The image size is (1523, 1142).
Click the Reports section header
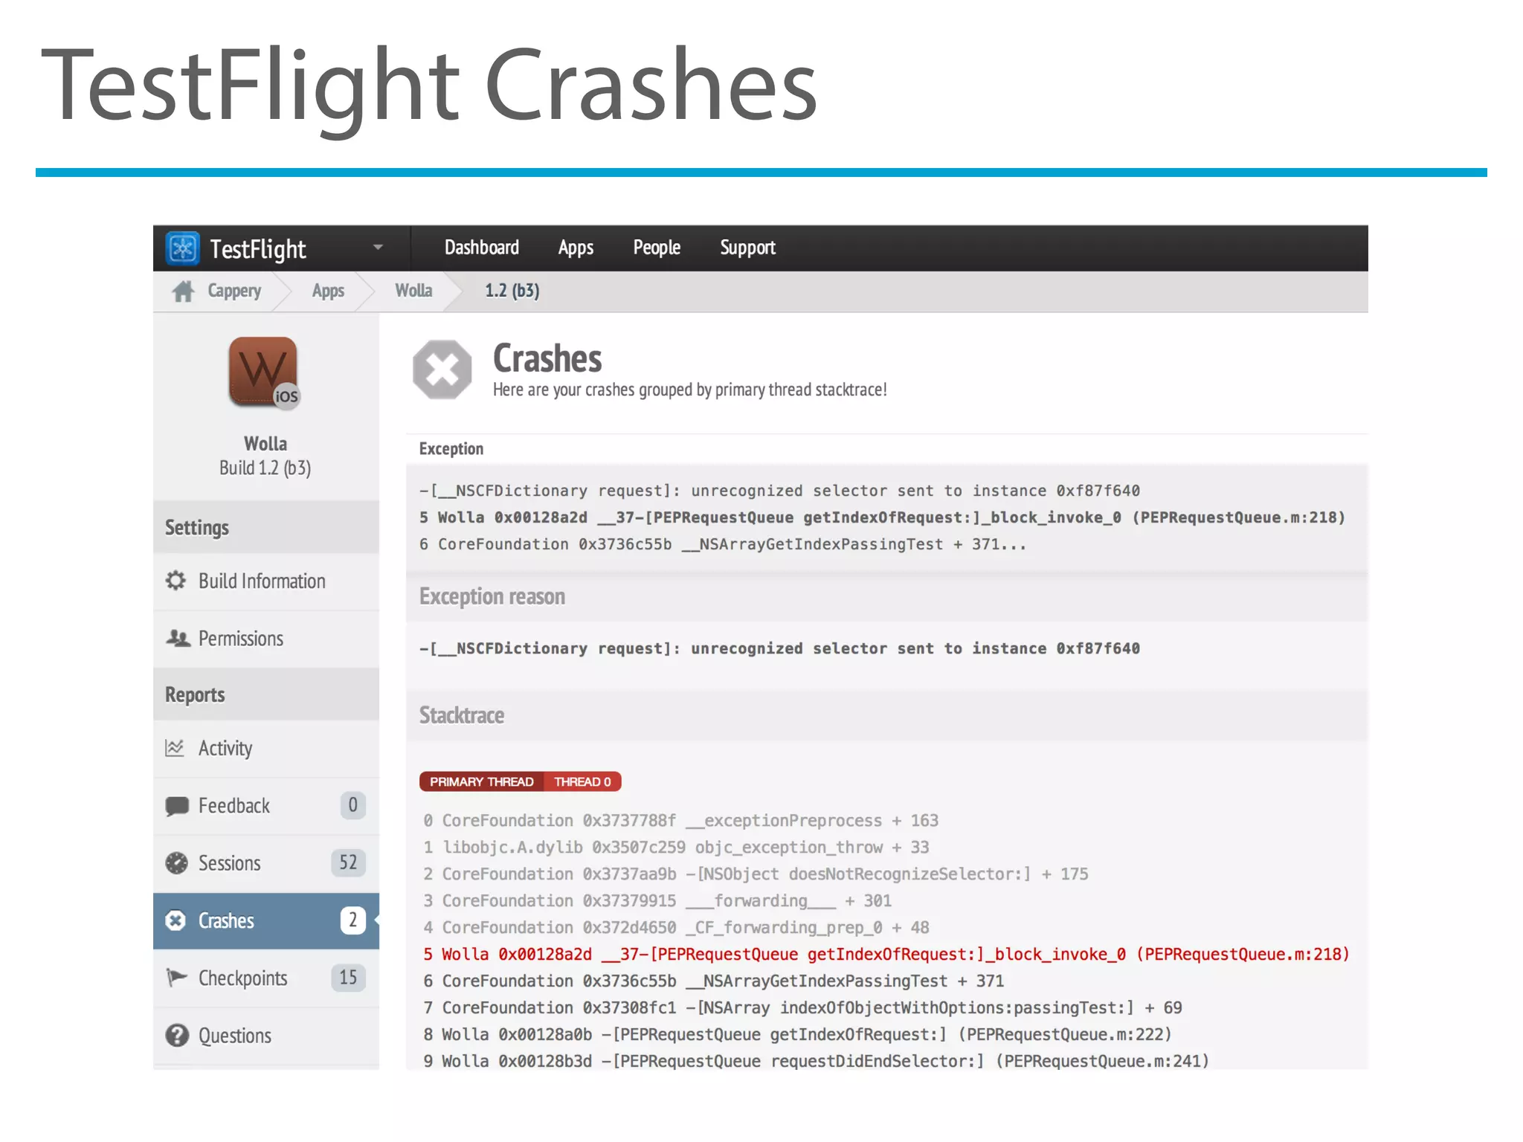[266, 694]
